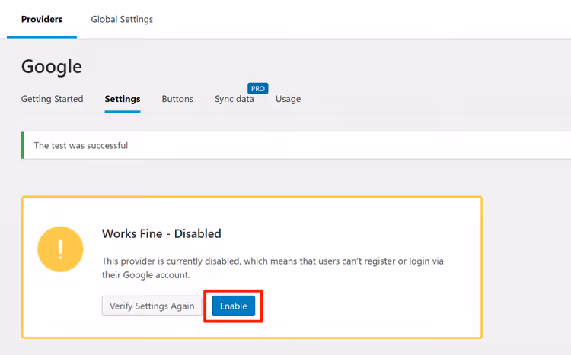Viewport: 571px width, 355px height.
Task: Click the Google page heading
Action: [x=52, y=67]
